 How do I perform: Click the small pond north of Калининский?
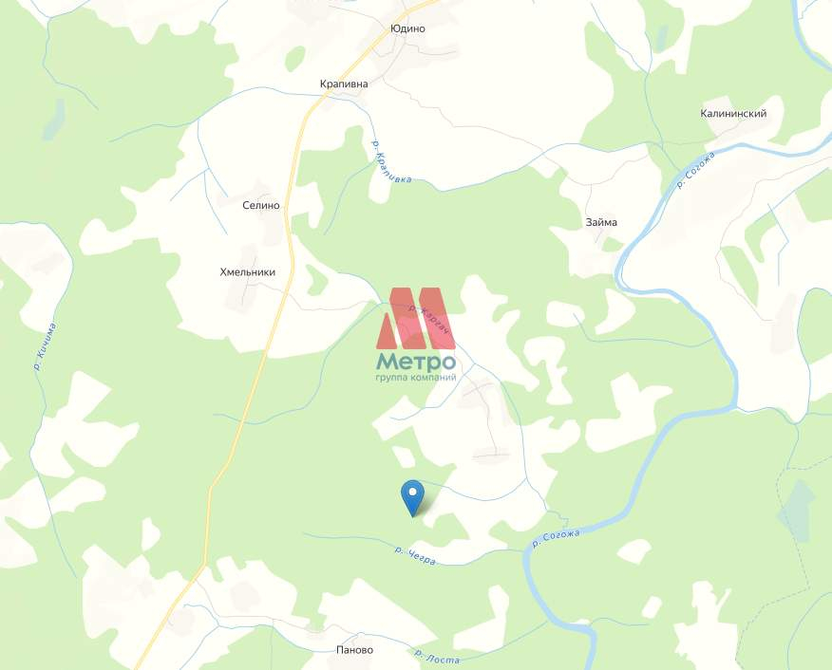(661, 38)
